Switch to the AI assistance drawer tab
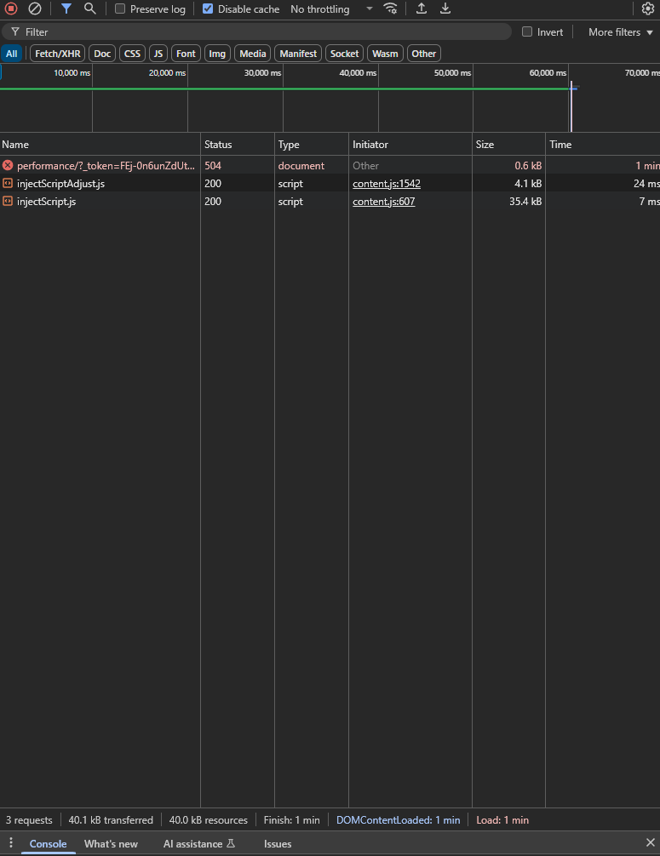The height and width of the screenshot is (856, 660). (199, 843)
